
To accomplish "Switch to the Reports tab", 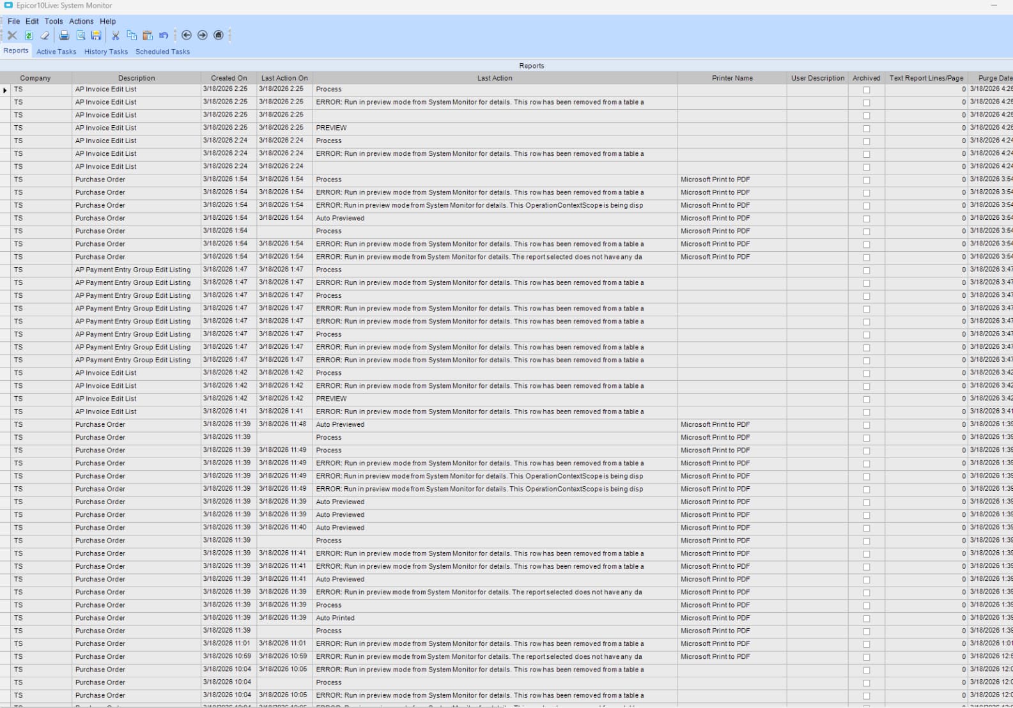I will [16, 51].
